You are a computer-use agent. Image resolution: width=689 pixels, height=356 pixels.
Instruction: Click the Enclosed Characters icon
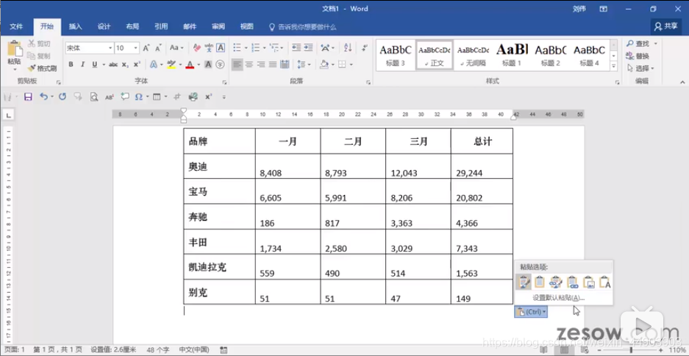click(x=221, y=64)
